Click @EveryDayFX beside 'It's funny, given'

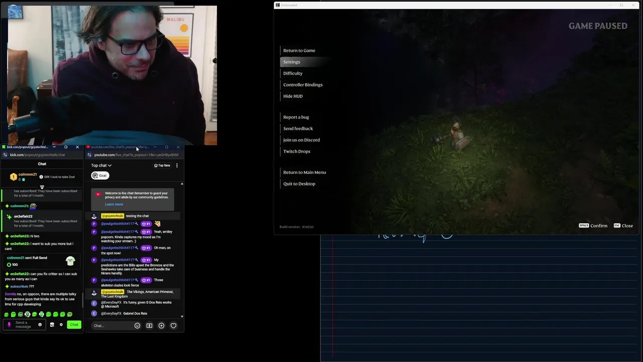(111, 303)
